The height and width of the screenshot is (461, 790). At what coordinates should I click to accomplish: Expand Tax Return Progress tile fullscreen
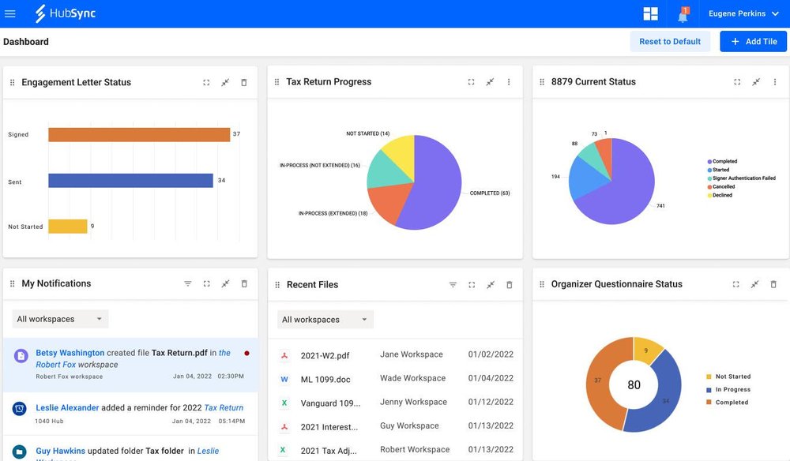click(471, 82)
